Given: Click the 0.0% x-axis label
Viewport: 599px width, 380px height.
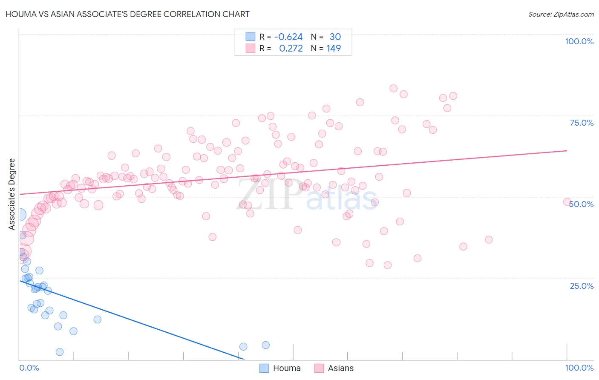Looking at the screenshot, I should (x=29, y=368).
